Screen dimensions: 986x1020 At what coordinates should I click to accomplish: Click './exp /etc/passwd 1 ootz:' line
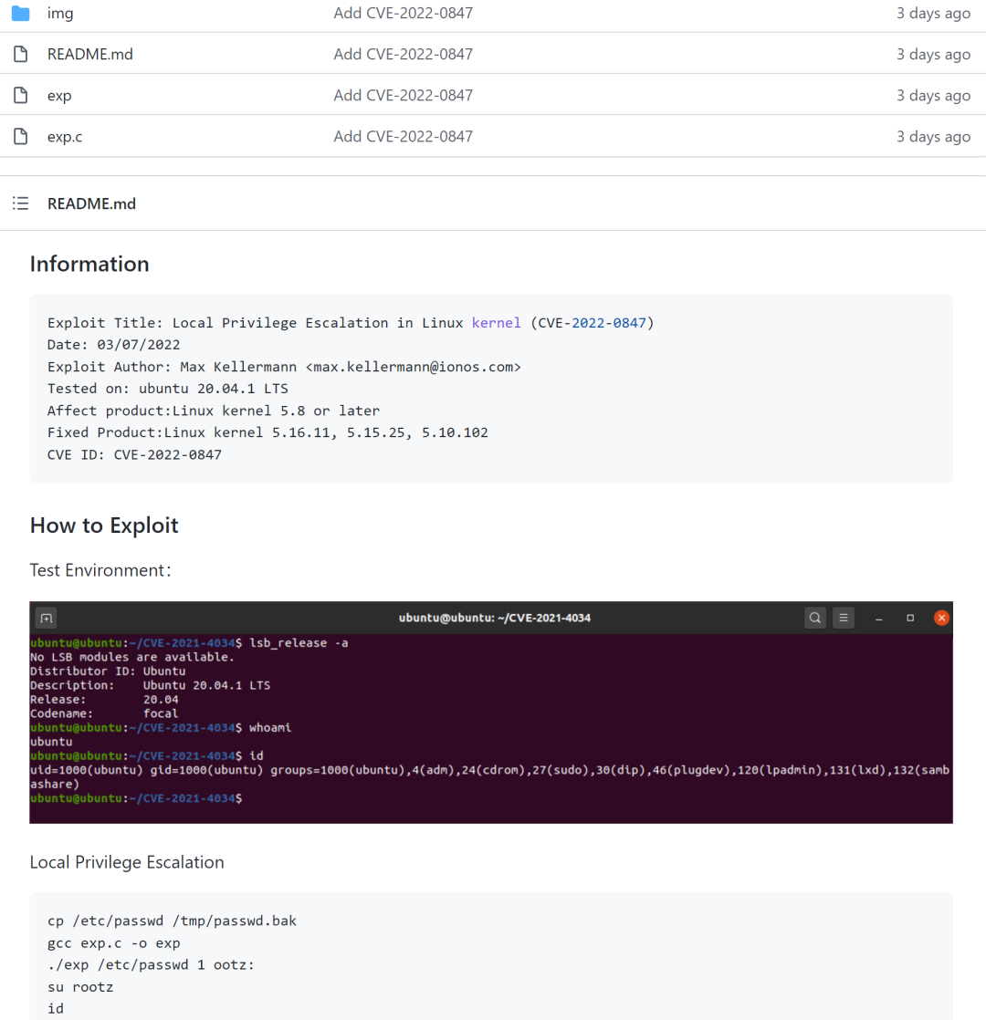(151, 965)
